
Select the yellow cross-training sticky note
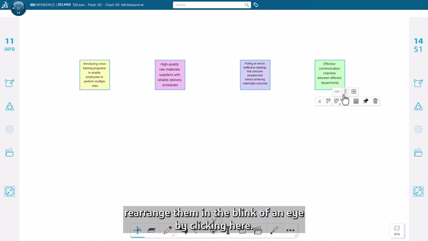pos(95,75)
